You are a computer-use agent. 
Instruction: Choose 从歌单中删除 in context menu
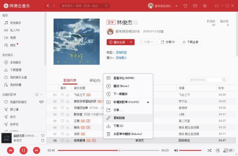pos(128,134)
